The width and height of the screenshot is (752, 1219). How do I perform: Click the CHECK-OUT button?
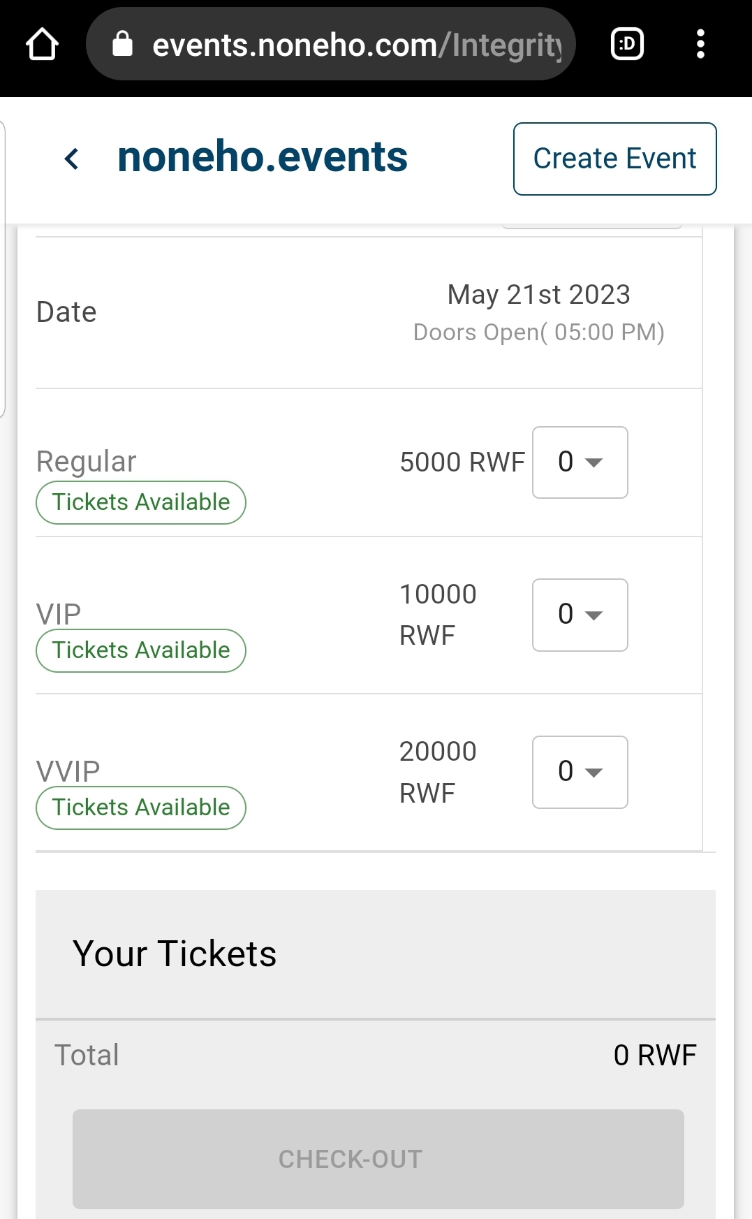[378, 1159]
